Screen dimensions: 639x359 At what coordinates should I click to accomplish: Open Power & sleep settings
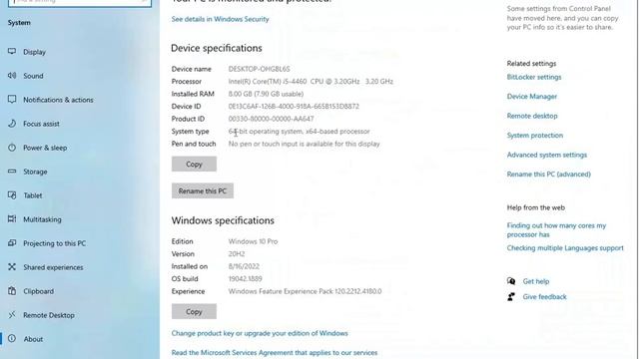point(45,148)
